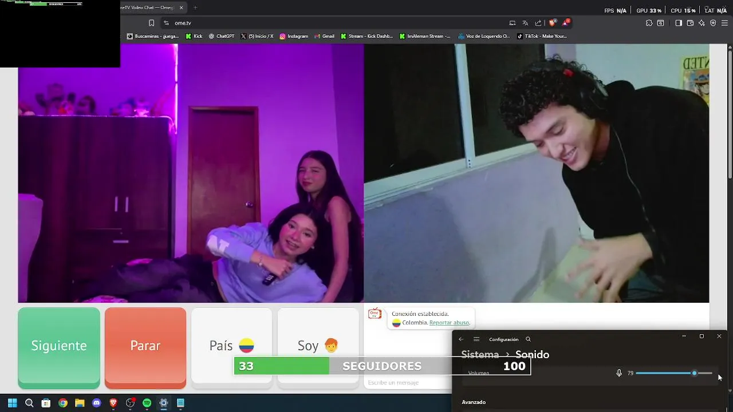The image size is (733, 412).
Task: Open a new browser tab
Action: pos(195,7)
